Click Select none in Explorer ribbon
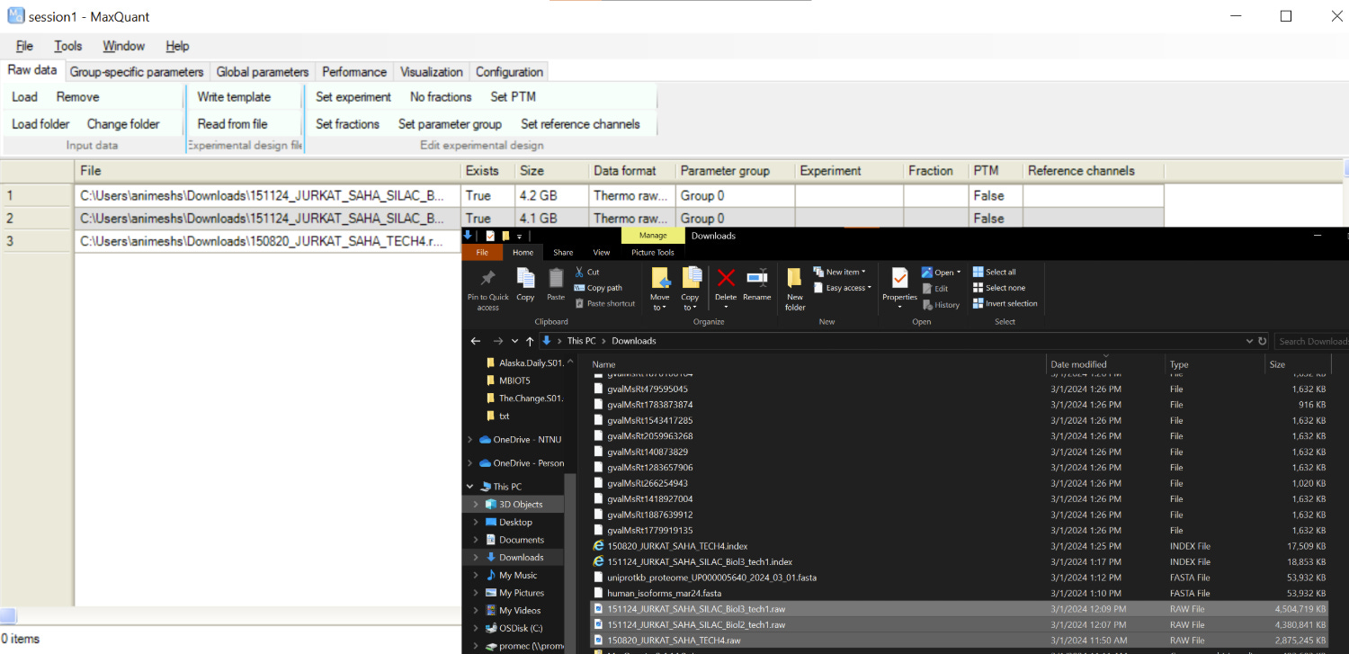Viewport: 1349px width, 654px height. pos(998,288)
